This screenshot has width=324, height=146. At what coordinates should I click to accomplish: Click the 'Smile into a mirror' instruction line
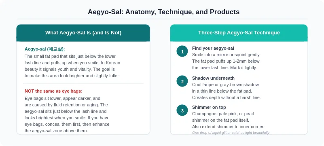pyautogui.click(x=226, y=55)
